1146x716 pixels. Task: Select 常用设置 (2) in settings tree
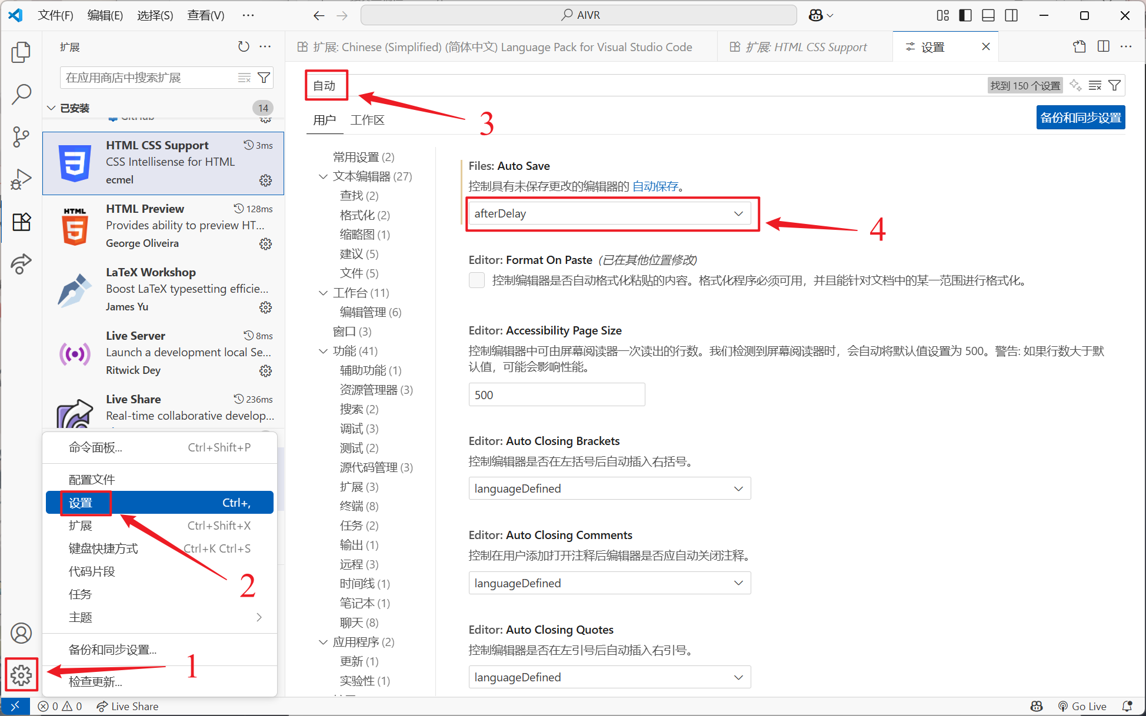coord(364,157)
